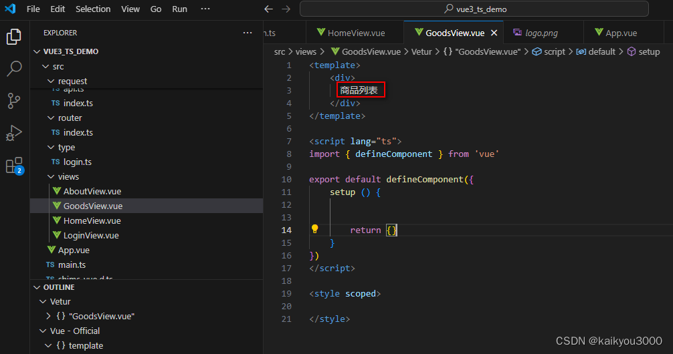Open login.ts in the type folder

147,162
